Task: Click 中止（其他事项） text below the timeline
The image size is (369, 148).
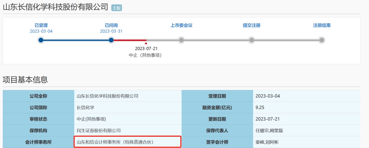Action: point(146,55)
